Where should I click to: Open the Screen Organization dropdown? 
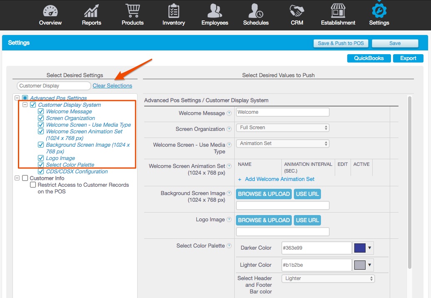coord(283,128)
